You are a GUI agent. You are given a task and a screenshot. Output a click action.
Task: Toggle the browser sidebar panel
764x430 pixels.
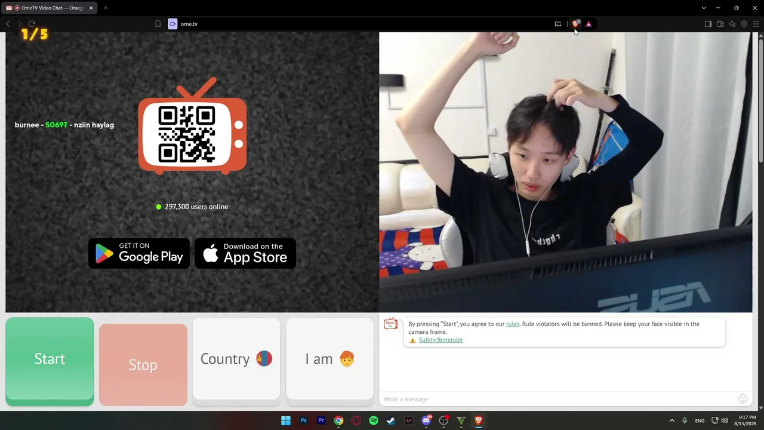point(708,24)
